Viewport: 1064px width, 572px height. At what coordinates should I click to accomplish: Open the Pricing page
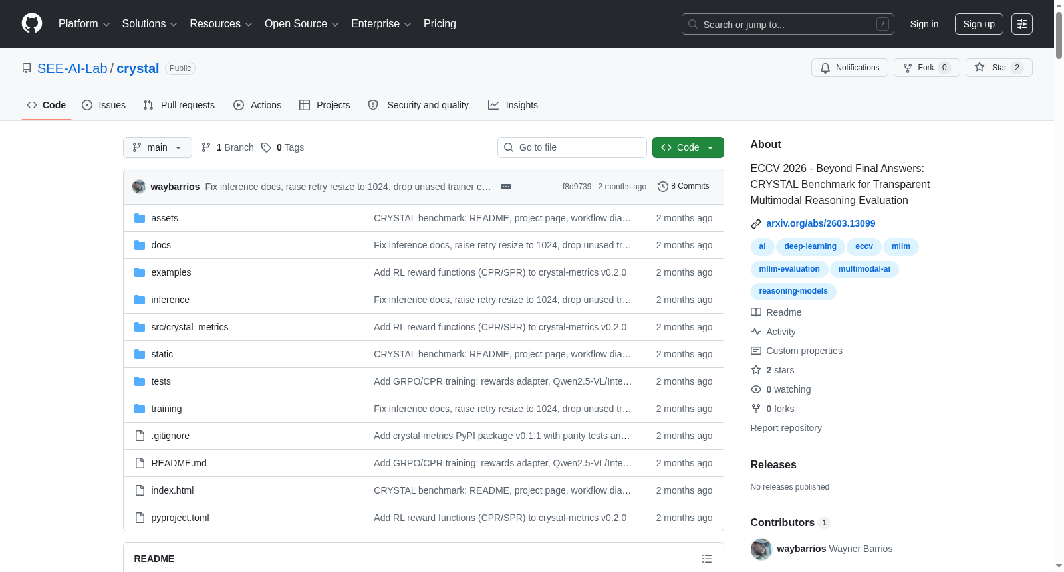(440, 24)
